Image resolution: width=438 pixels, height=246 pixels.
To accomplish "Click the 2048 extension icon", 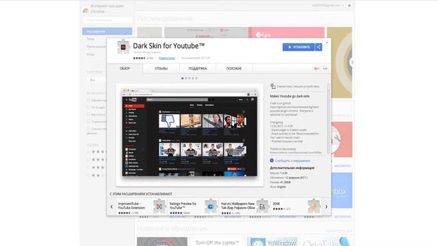I will click(x=313, y=206).
